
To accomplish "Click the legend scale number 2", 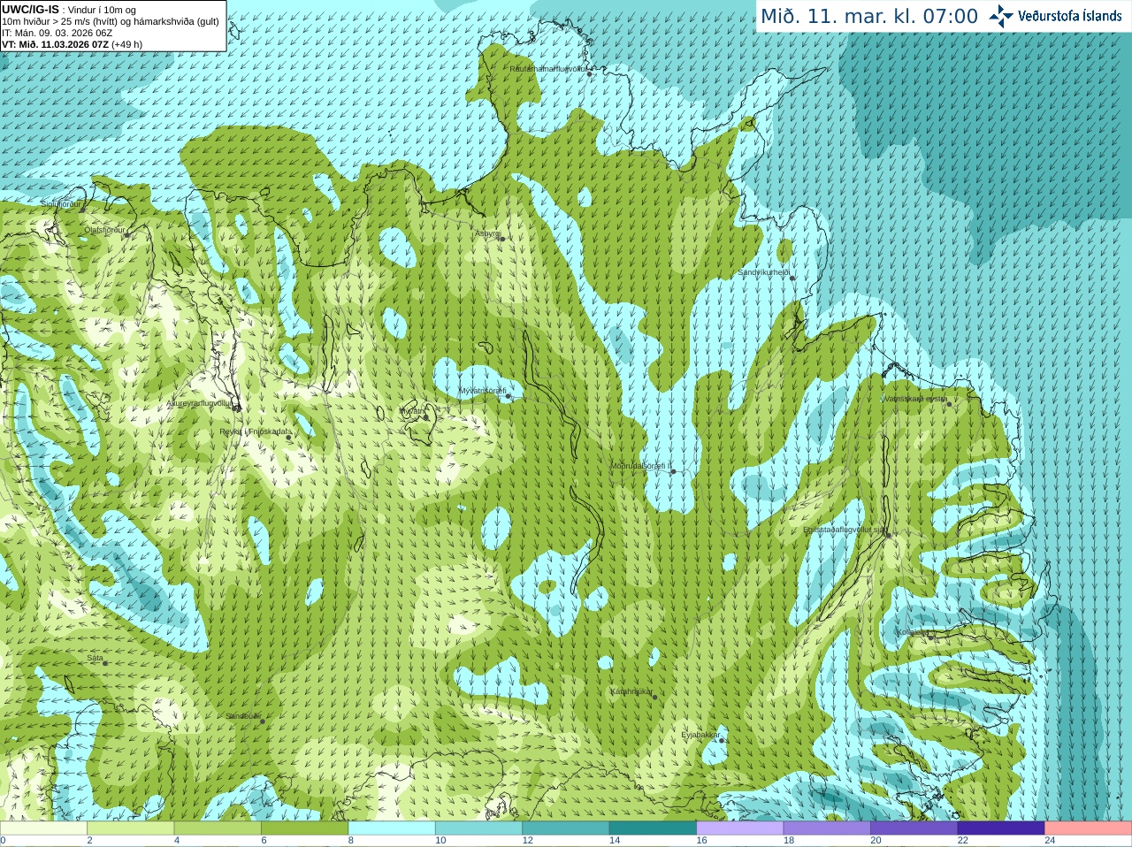I will 89,841.
